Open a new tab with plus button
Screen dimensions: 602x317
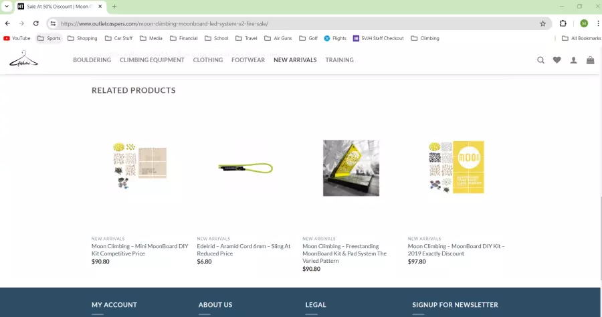tap(114, 7)
